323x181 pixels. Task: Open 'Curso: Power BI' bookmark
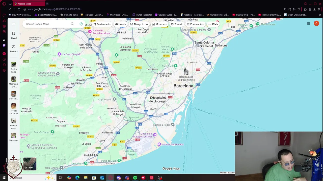[217, 15]
